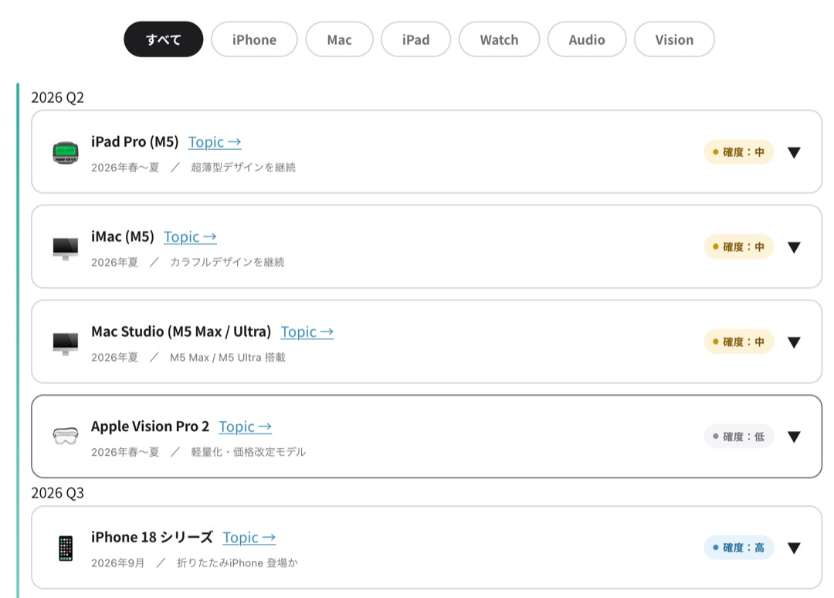Click the iPhone 18 phone icon

point(66,548)
